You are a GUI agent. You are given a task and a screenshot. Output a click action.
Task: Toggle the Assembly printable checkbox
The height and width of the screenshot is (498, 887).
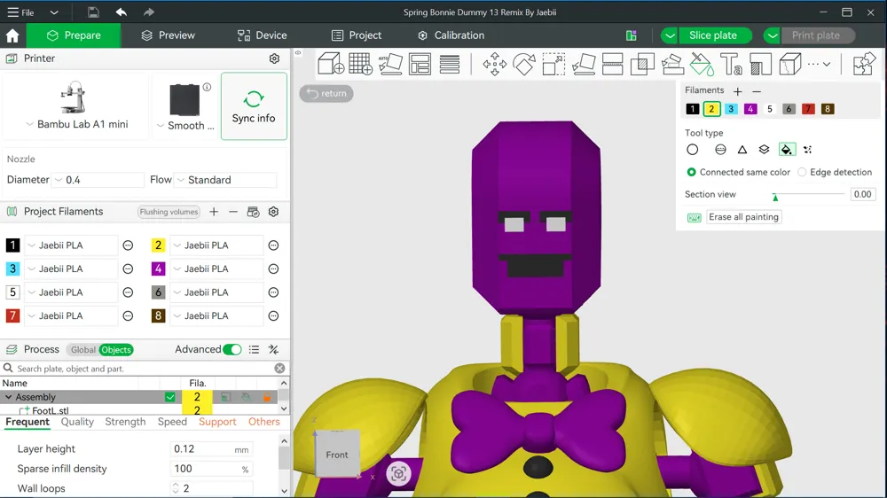[169, 397]
